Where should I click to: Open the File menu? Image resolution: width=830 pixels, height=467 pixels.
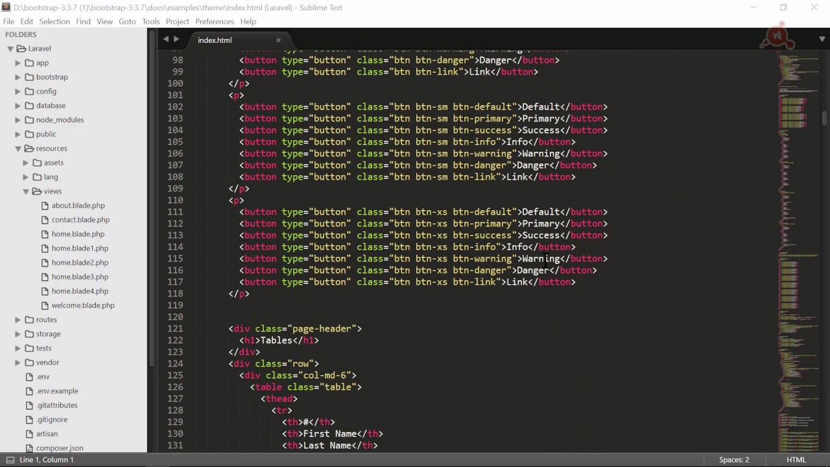tap(8, 21)
